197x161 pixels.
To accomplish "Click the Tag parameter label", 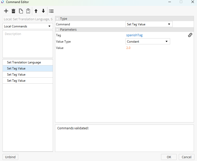I will click(x=58, y=35).
